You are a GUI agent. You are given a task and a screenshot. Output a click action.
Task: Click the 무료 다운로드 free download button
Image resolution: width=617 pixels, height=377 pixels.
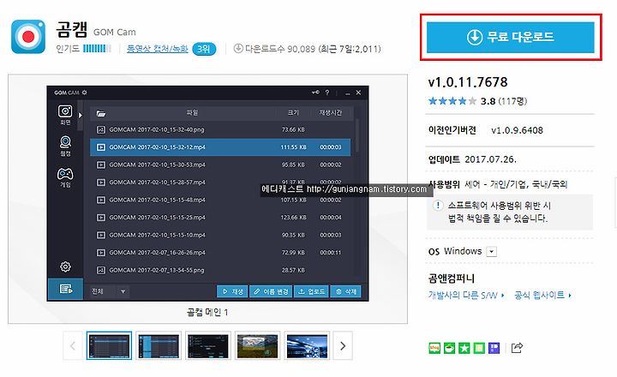click(511, 37)
